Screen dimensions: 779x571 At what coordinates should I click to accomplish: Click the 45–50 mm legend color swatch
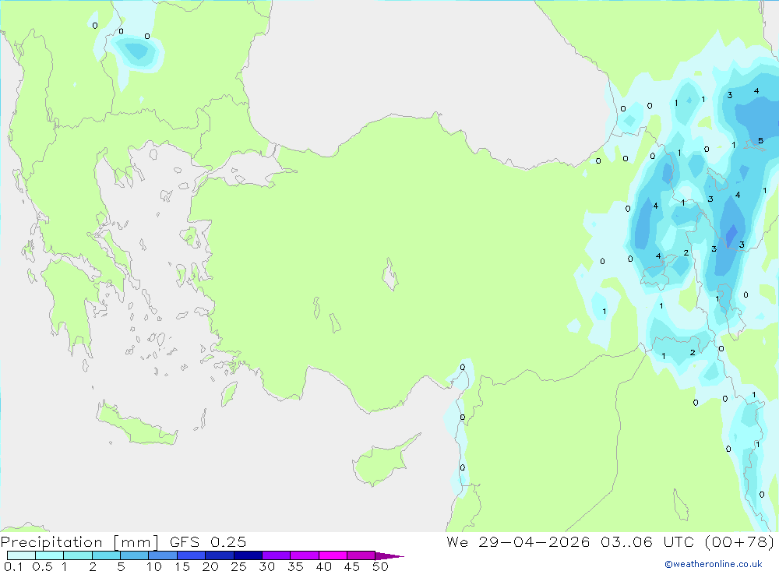[361, 555]
